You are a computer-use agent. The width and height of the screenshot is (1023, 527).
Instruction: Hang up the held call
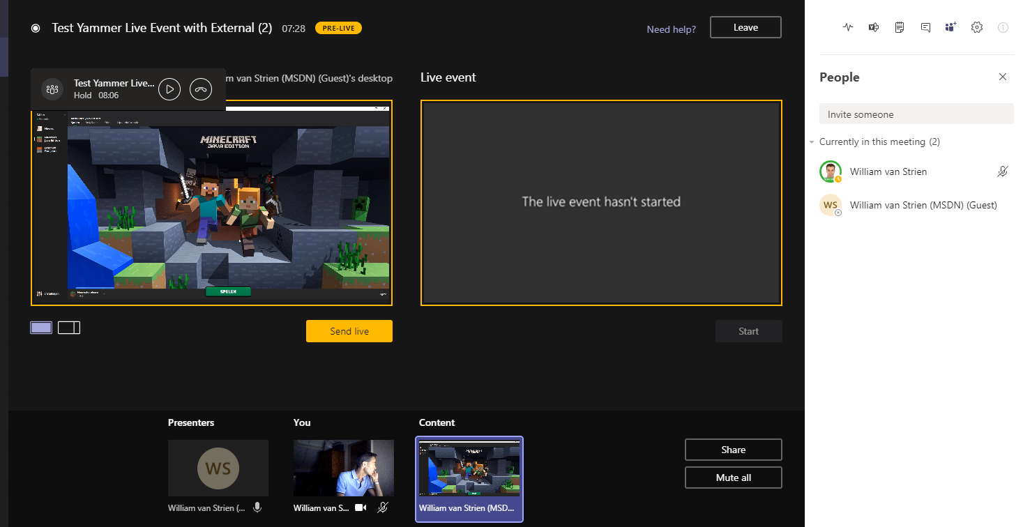point(201,89)
